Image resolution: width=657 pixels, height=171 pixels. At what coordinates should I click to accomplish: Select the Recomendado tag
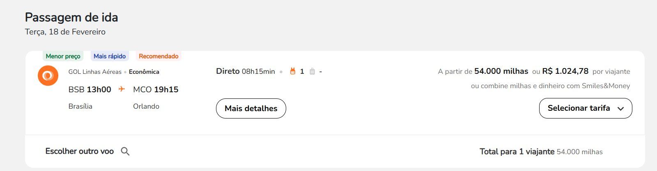click(x=159, y=56)
